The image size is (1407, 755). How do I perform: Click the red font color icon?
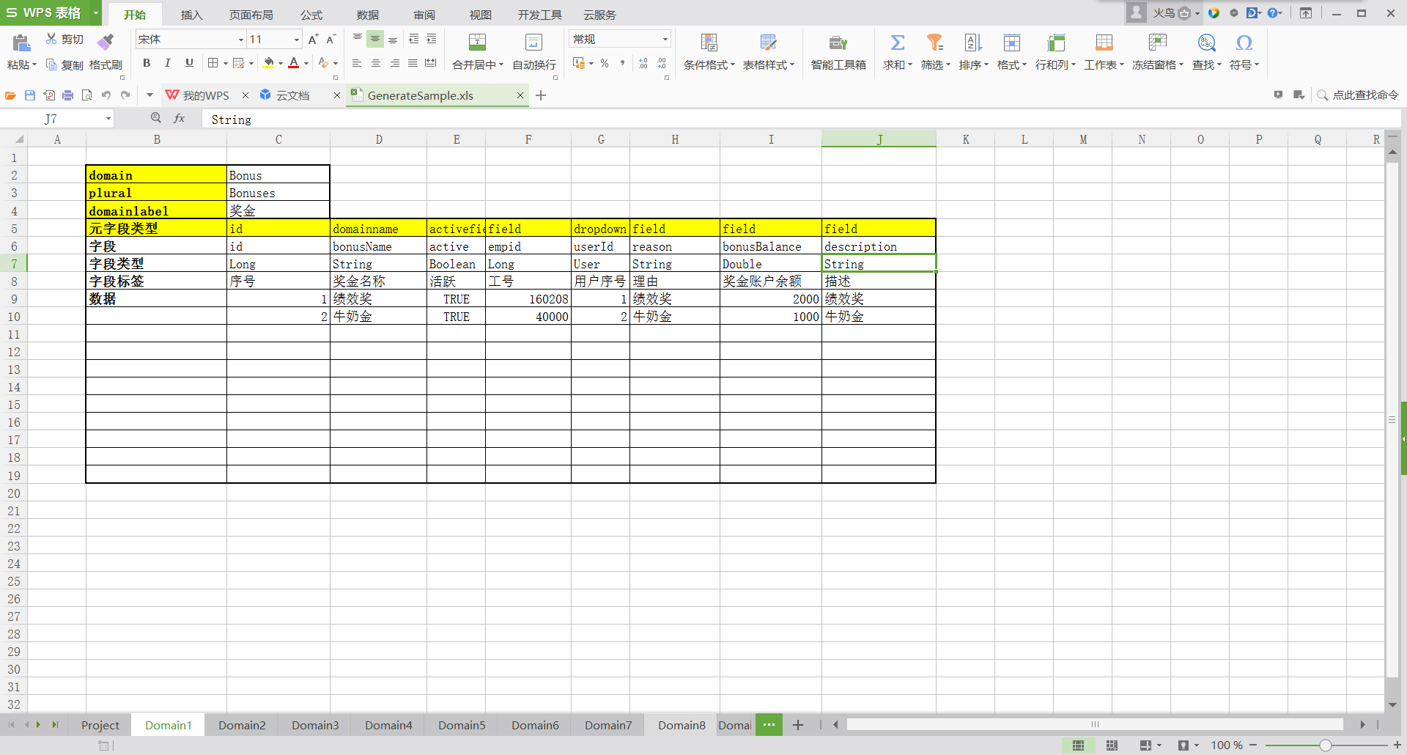tap(294, 64)
